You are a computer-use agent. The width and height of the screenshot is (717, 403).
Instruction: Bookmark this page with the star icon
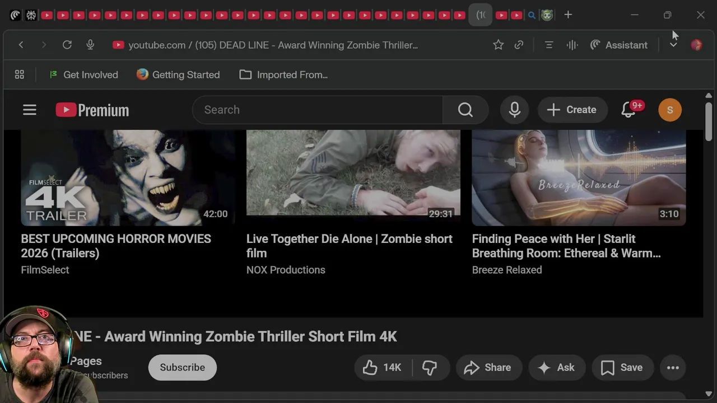[x=498, y=45]
